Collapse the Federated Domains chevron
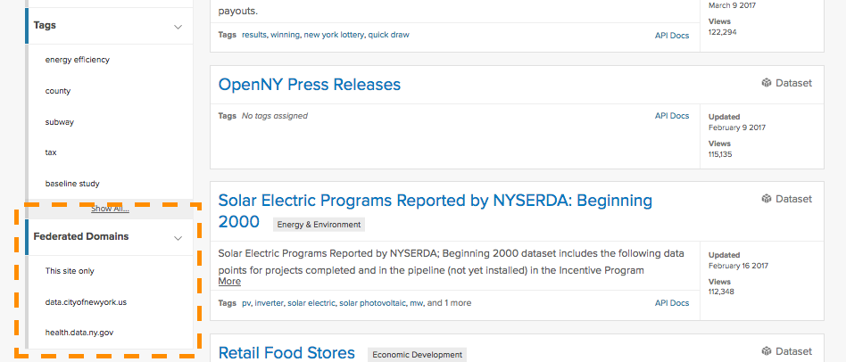Screen dimensions: 846x362 click(x=178, y=237)
